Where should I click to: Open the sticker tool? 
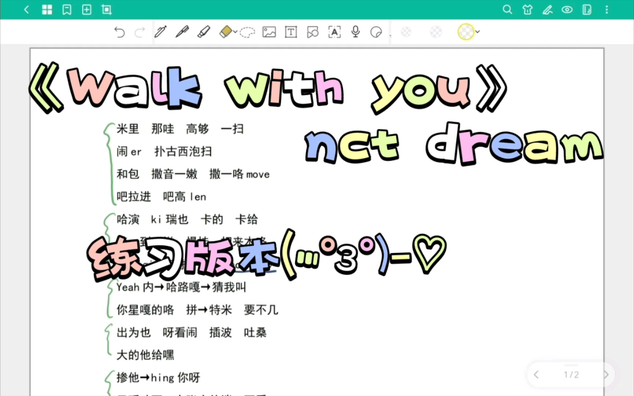[376, 32]
